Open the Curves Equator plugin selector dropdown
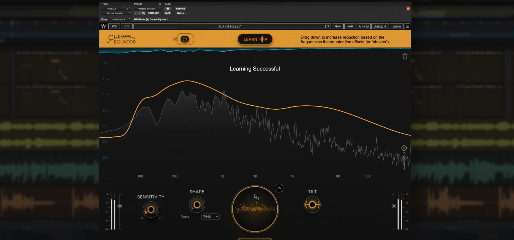Screen dimensions: 514x240 point(116,13)
